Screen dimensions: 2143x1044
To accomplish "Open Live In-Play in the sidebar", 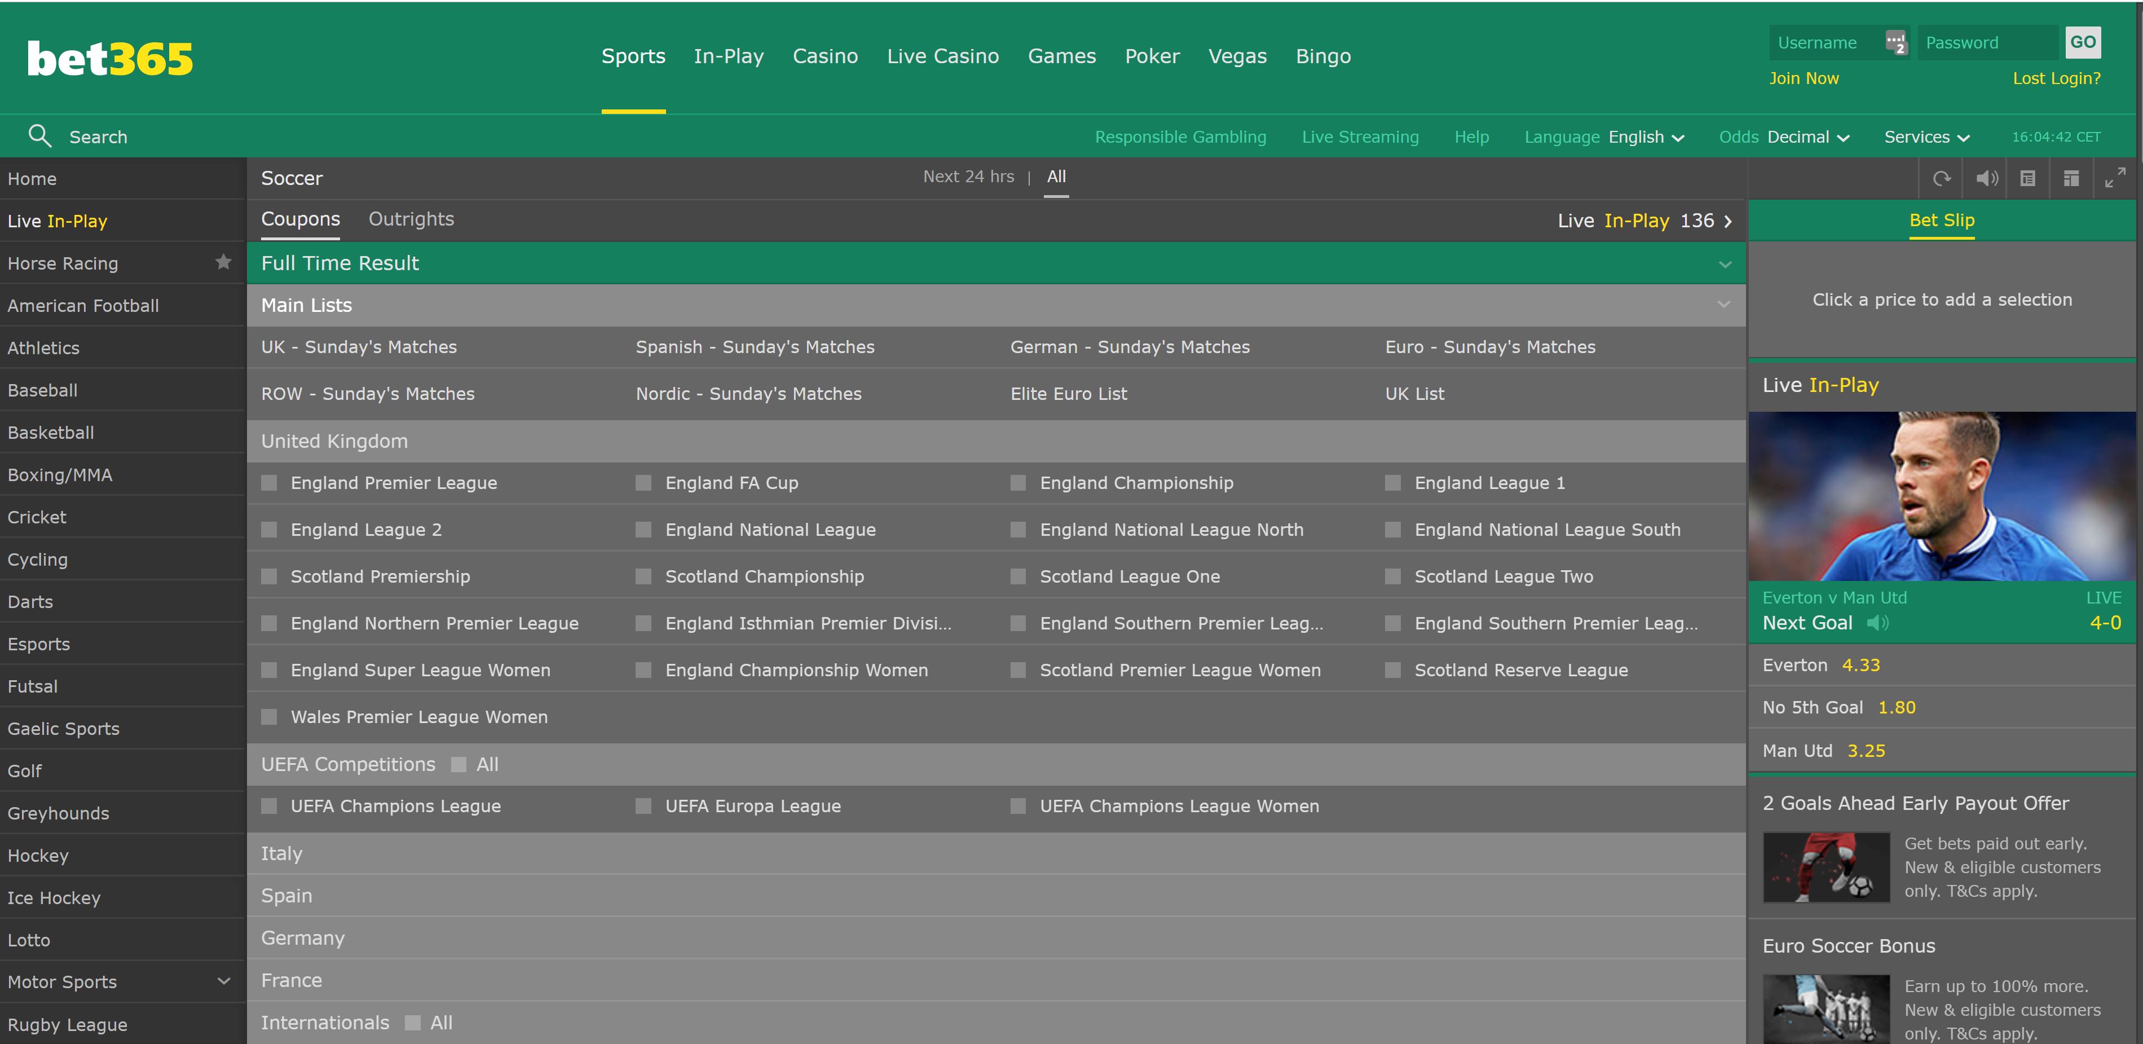I will point(122,221).
